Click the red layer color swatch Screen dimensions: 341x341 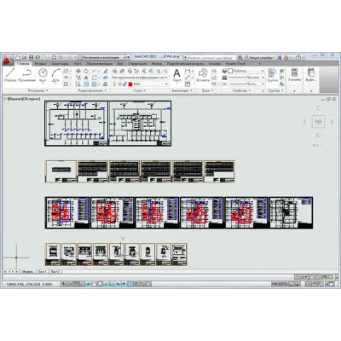point(130,84)
